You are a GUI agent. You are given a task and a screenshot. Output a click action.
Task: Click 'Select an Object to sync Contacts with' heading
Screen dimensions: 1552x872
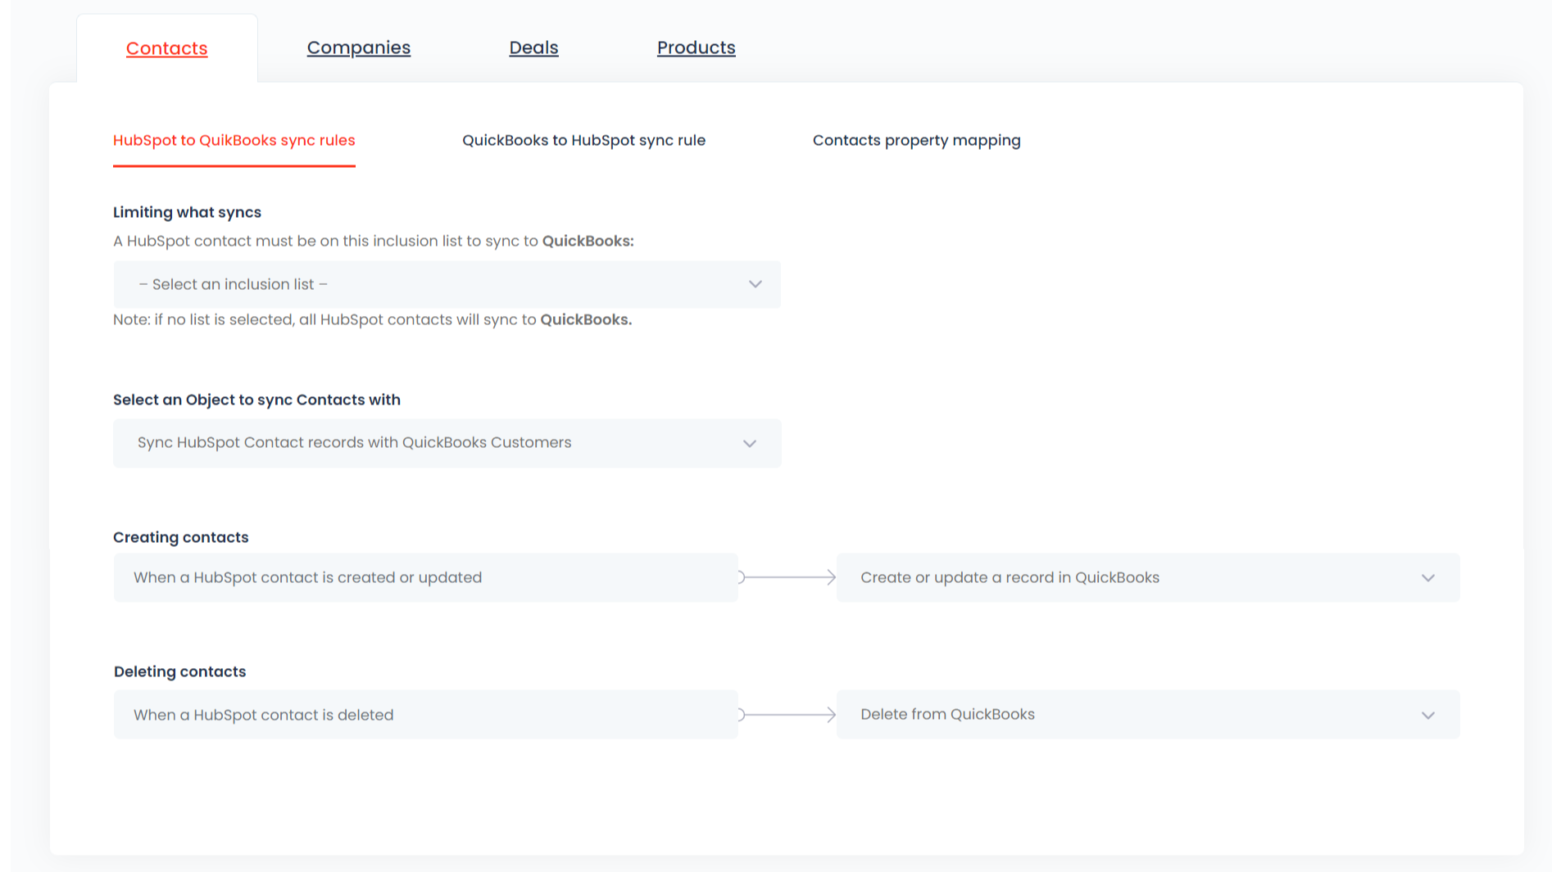pos(257,400)
